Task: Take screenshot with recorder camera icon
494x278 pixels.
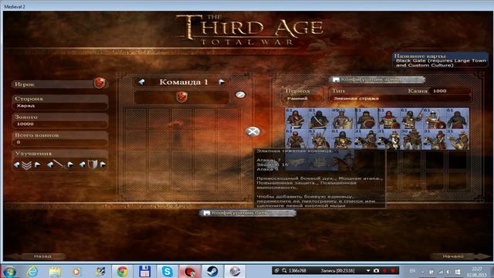Action: click(376, 270)
